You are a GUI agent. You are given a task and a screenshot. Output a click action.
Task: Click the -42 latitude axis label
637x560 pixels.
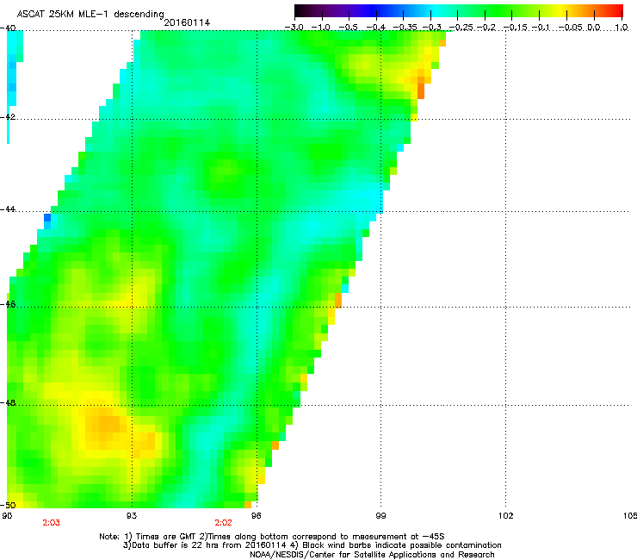tap(8, 116)
